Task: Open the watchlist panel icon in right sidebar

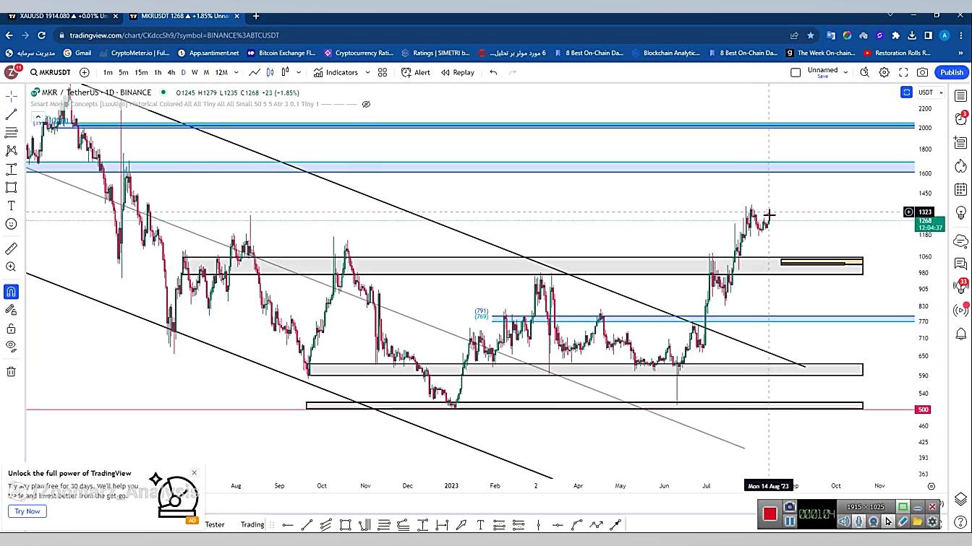Action: 960,95
